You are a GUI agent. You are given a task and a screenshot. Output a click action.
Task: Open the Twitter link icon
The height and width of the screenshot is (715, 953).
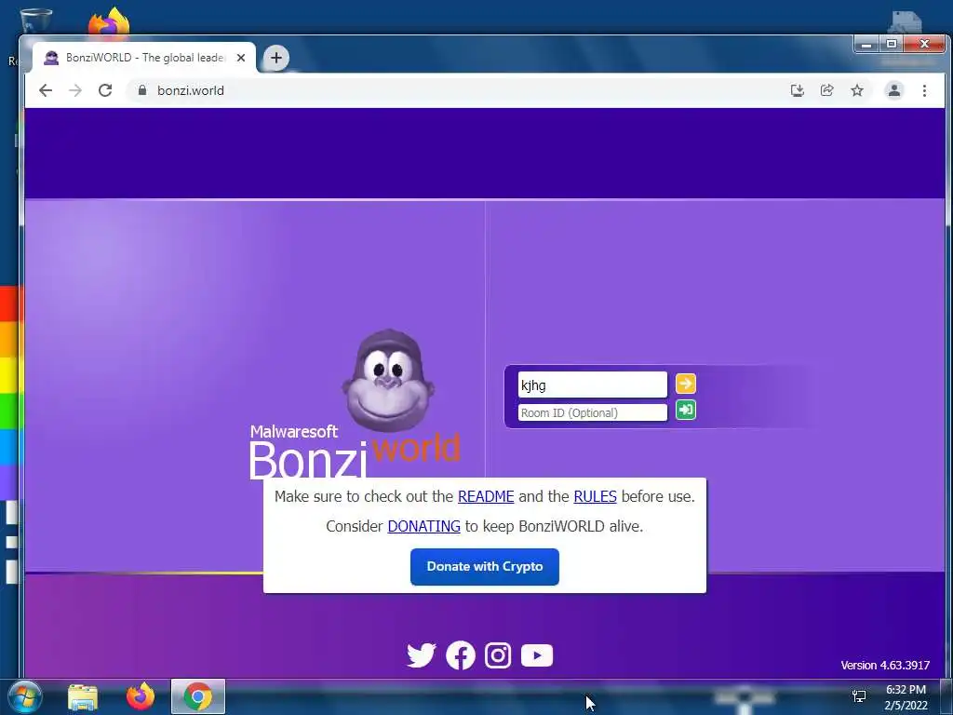pos(422,655)
